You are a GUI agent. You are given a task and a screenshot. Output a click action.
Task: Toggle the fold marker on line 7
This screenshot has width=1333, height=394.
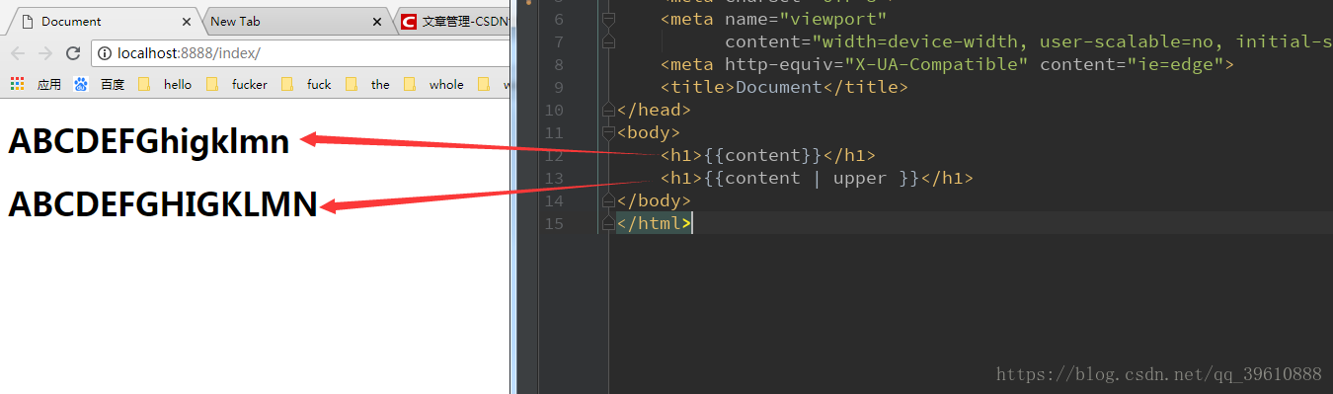click(x=609, y=41)
